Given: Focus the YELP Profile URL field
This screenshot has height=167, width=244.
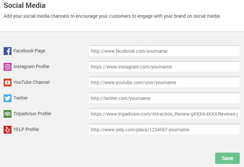Looking at the screenshot, I should click(164, 129).
